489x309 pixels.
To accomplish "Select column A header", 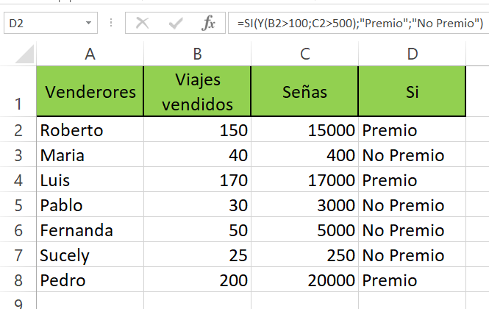I will 90,54.
